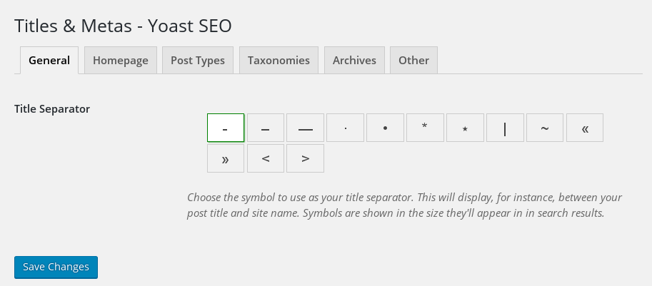
Task: Select the hyphen title separator
Action: click(226, 128)
